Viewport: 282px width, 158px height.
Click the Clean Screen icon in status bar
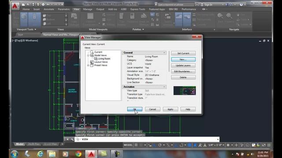[x=263, y=145]
